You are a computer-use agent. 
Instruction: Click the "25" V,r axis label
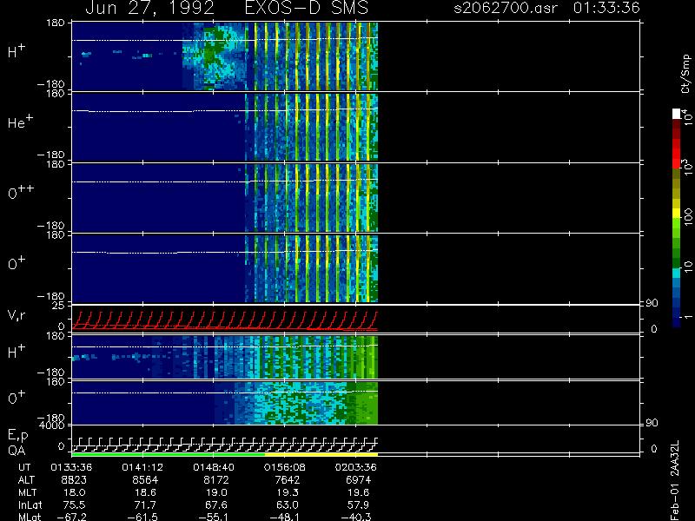pos(59,306)
